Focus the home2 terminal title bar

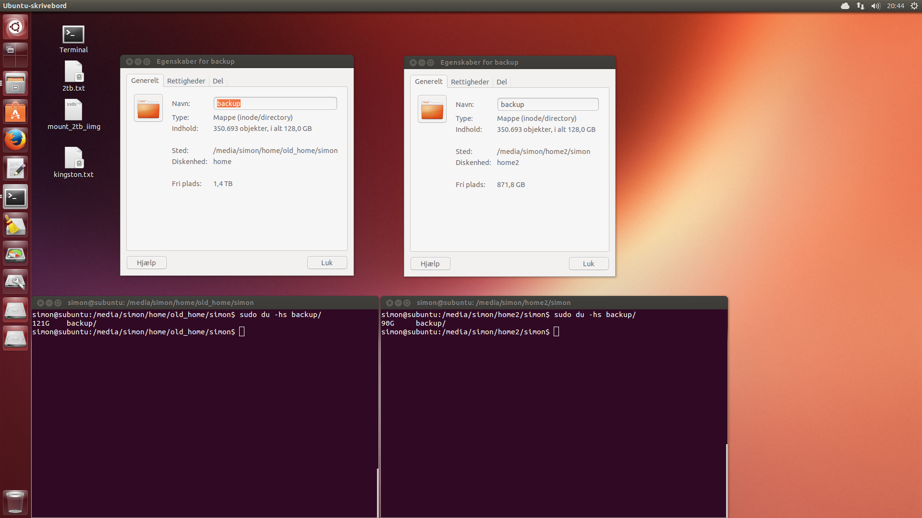(x=554, y=303)
